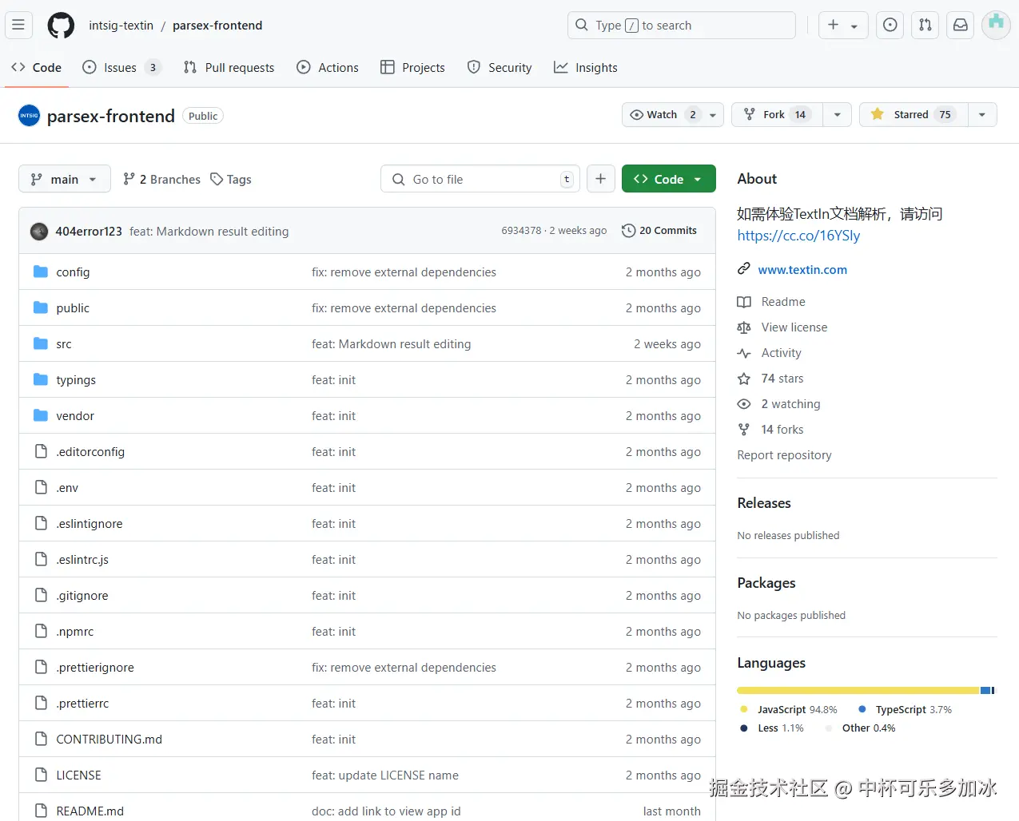Open the issues icon in top header
1019x821 pixels.
click(890, 25)
